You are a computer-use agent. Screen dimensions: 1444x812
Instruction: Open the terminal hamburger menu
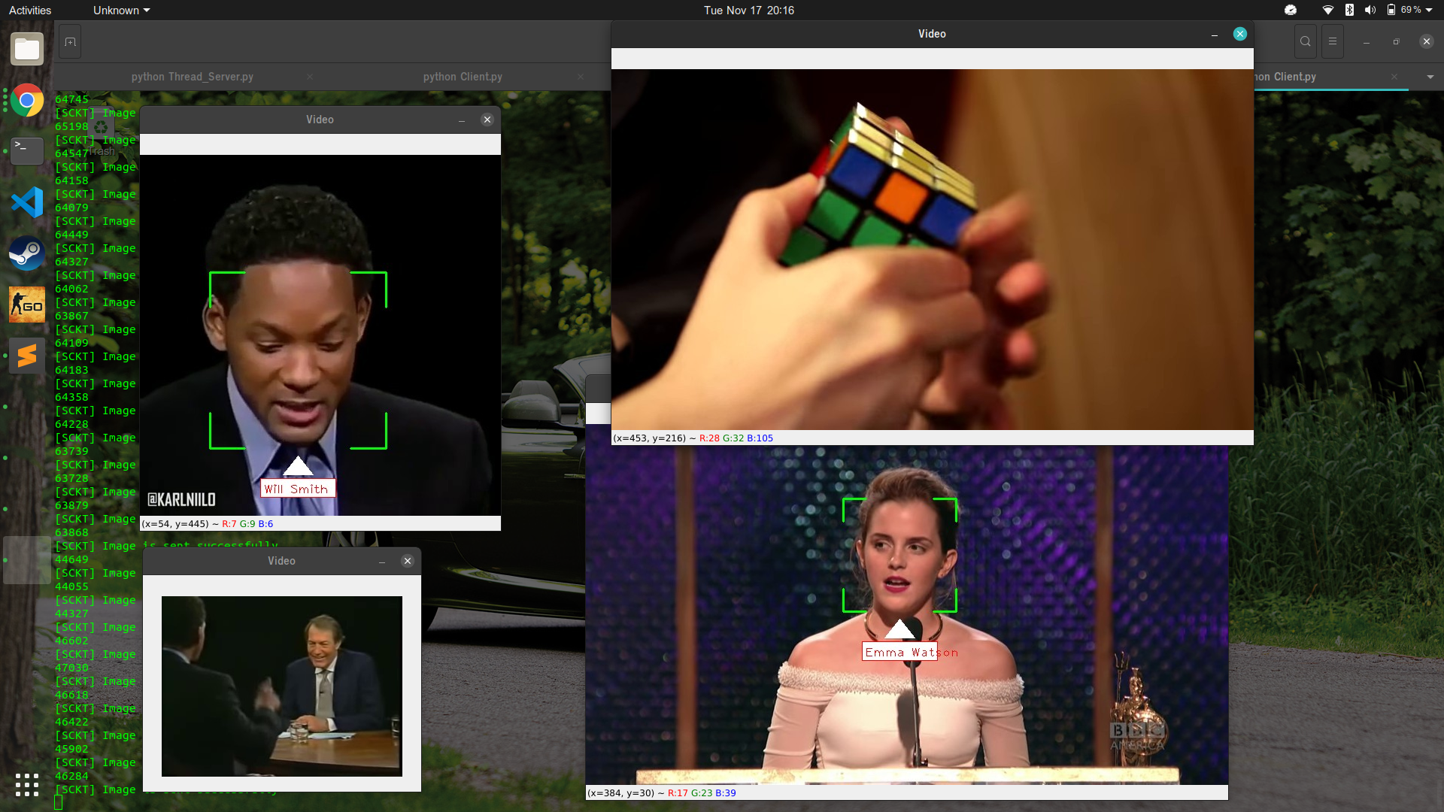point(1332,42)
